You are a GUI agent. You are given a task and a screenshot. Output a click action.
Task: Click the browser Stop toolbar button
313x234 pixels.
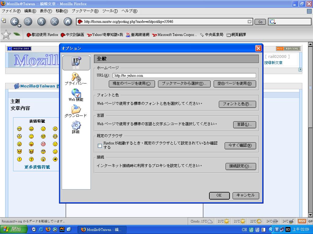pos(54,22)
